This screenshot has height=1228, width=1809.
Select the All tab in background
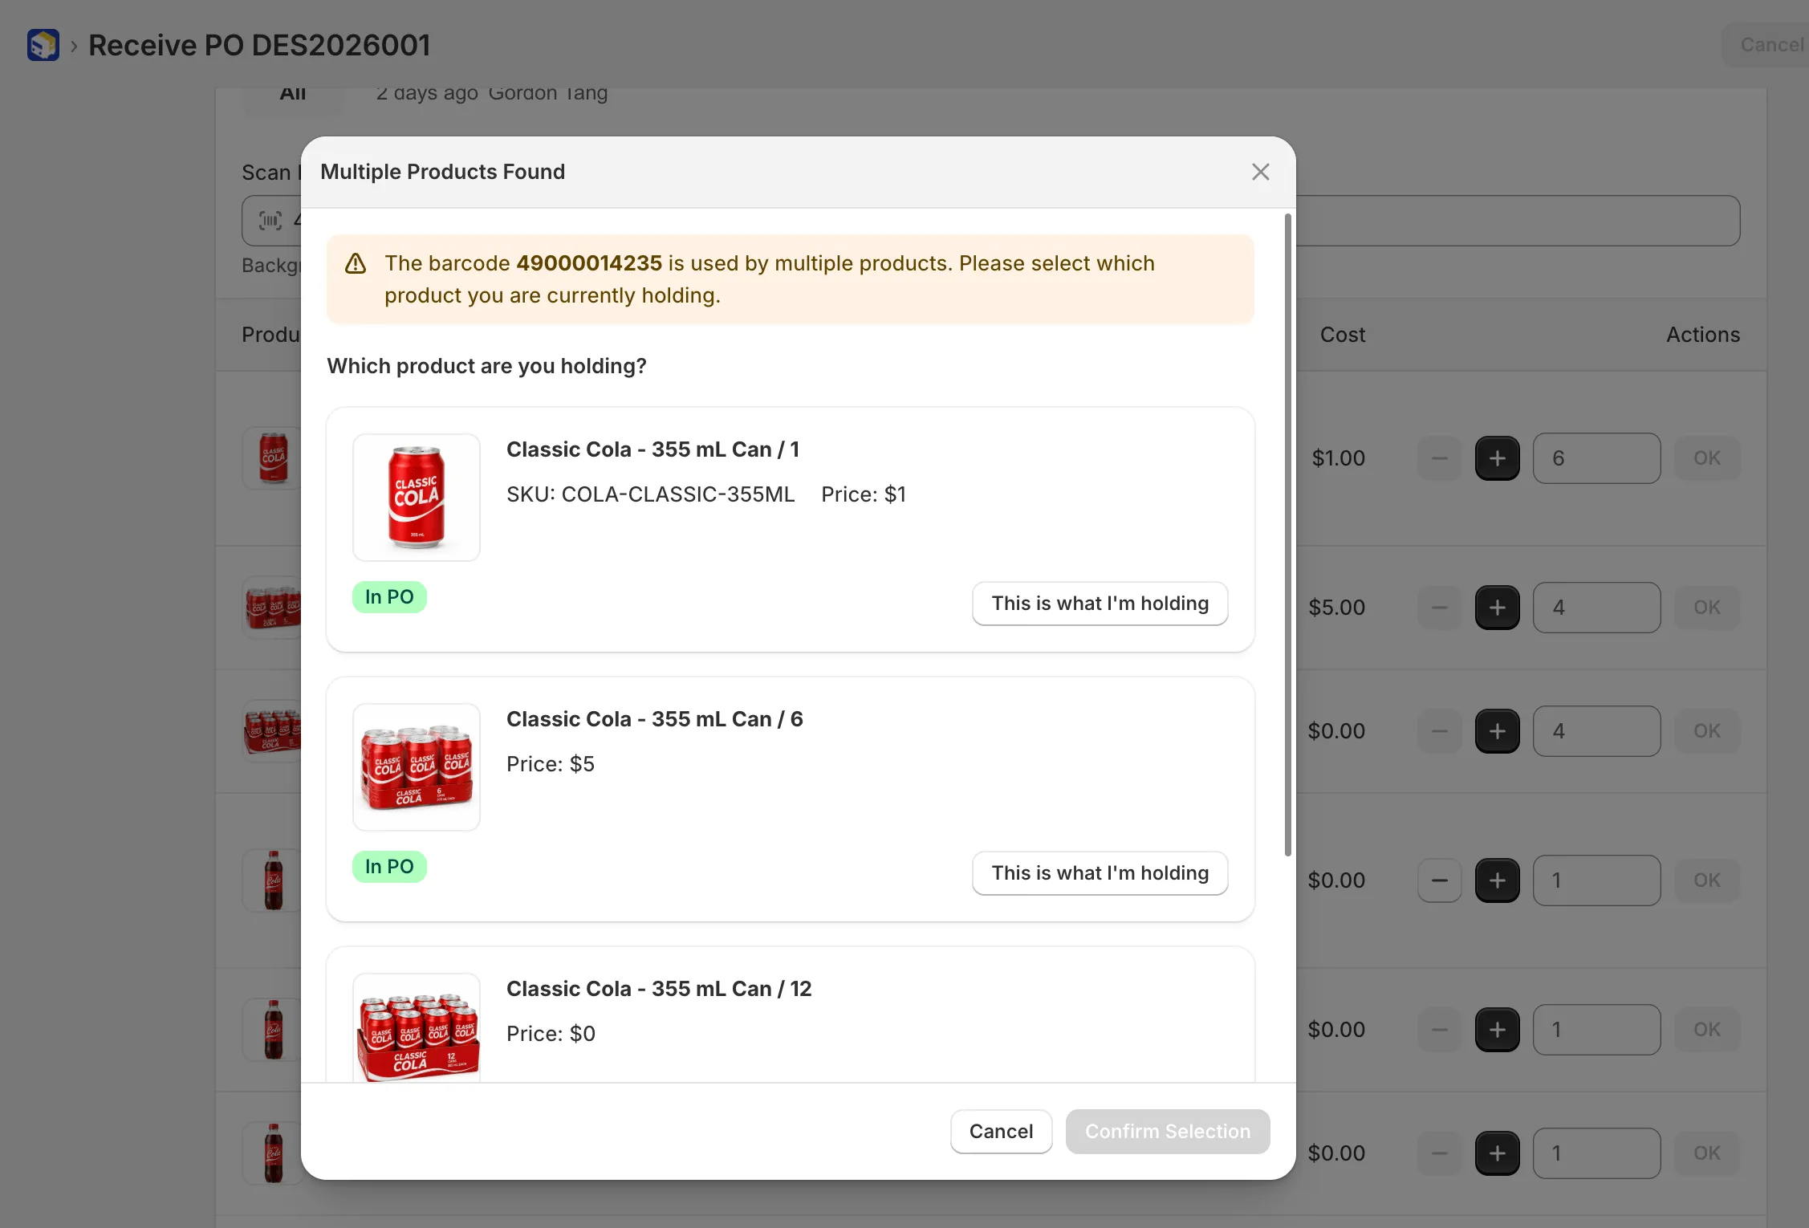click(293, 95)
